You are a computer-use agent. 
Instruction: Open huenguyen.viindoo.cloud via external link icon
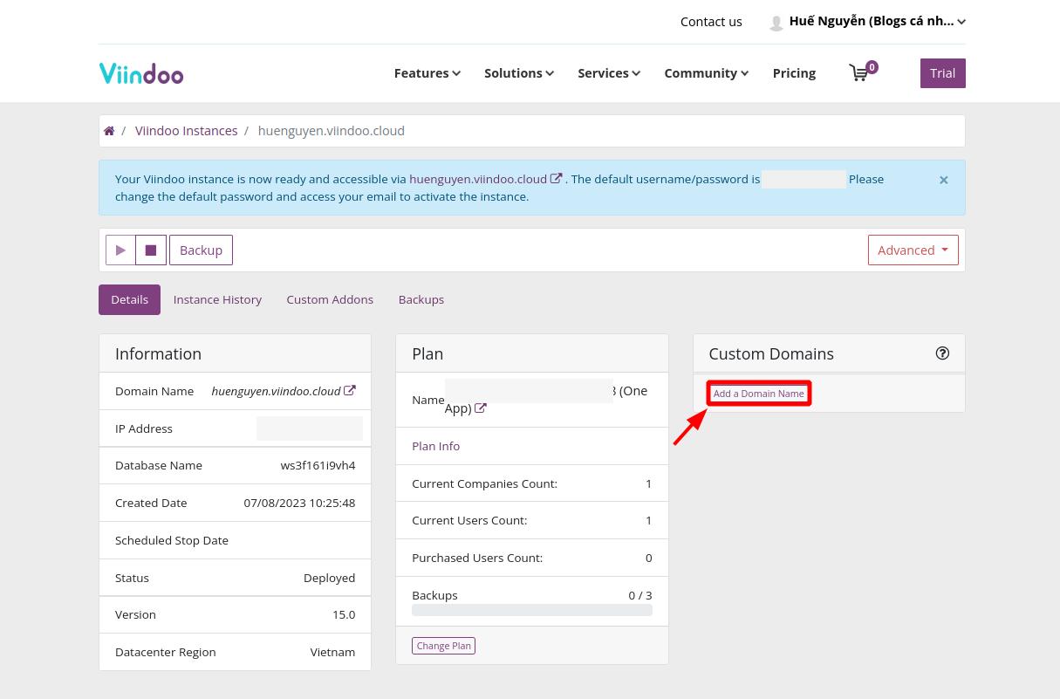556,179
